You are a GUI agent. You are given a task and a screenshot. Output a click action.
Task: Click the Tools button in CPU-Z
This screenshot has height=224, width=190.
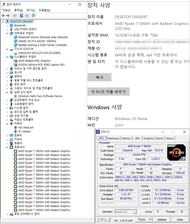click(142, 219)
